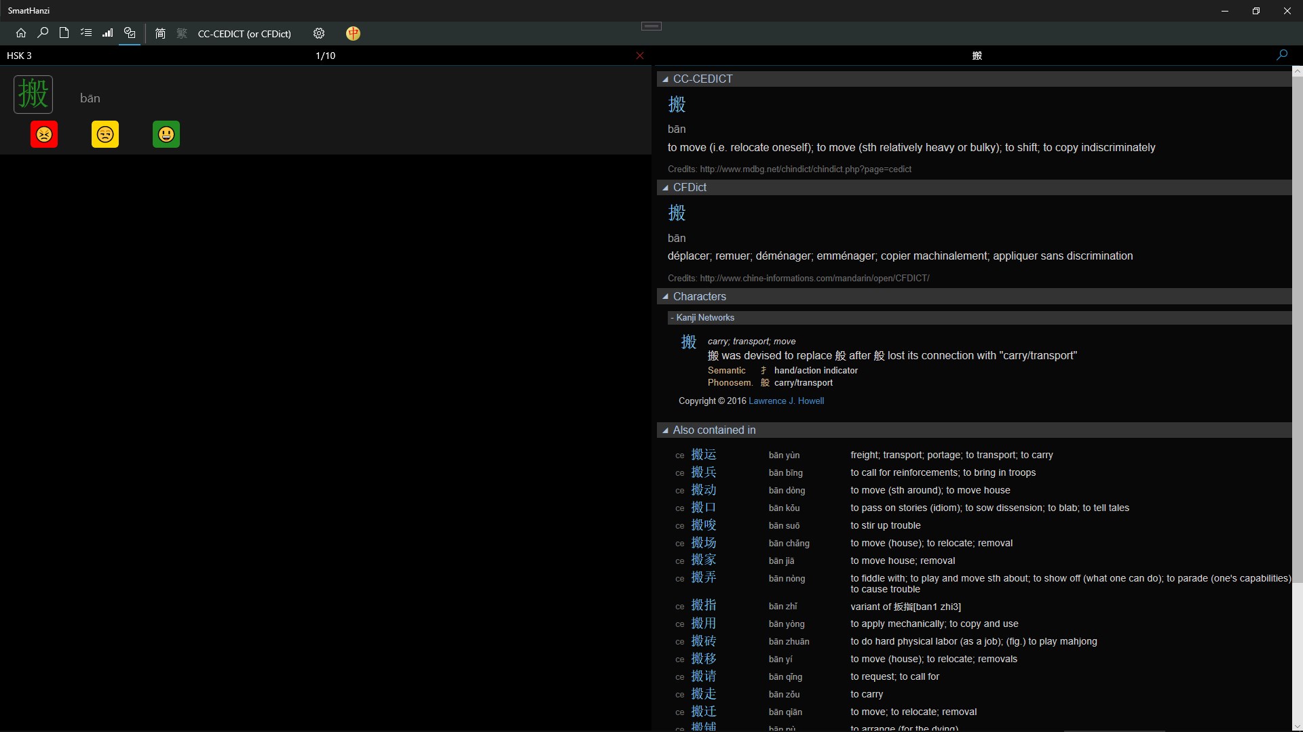Open the dictionary search magnifier in toolbar
Image resolution: width=1303 pixels, height=732 pixels.
(43, 33)
